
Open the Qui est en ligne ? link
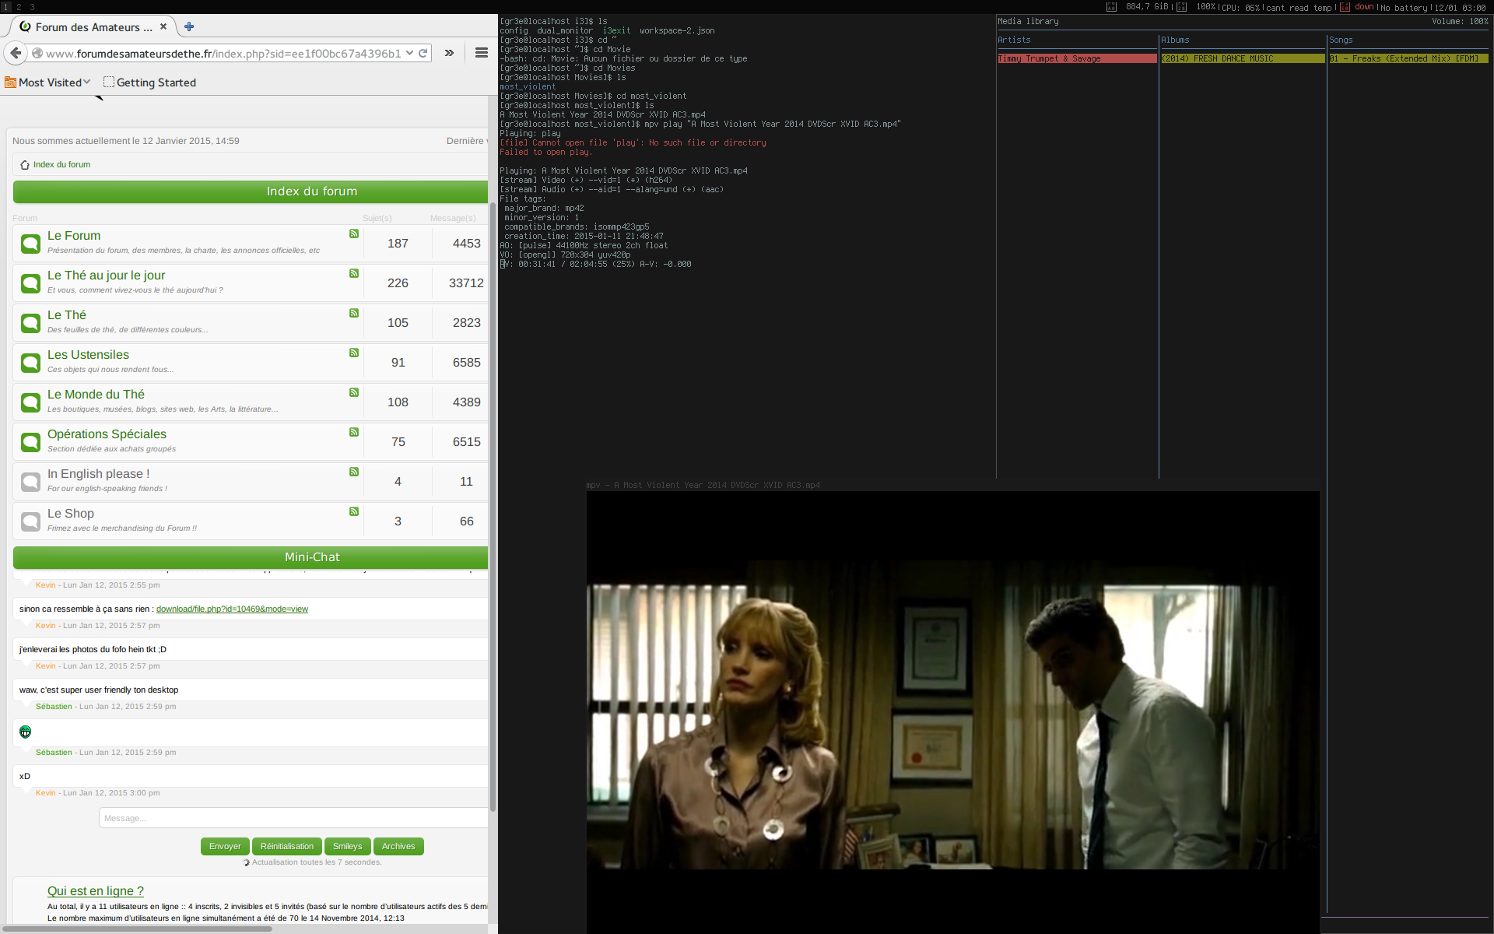click(96, 891)
